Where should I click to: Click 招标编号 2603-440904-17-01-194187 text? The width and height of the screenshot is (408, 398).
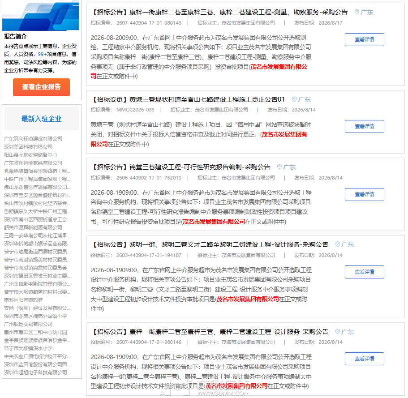[x=136, y=255]
